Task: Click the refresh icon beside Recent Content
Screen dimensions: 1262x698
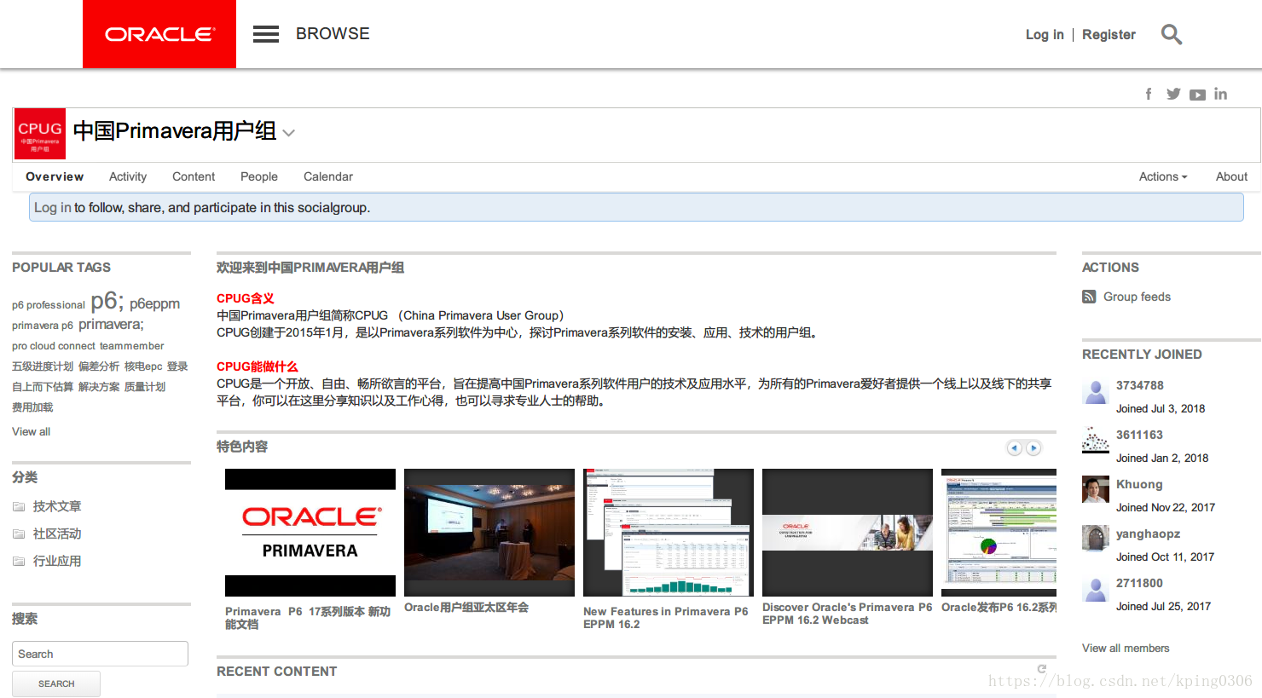Action: (1041, 669)
